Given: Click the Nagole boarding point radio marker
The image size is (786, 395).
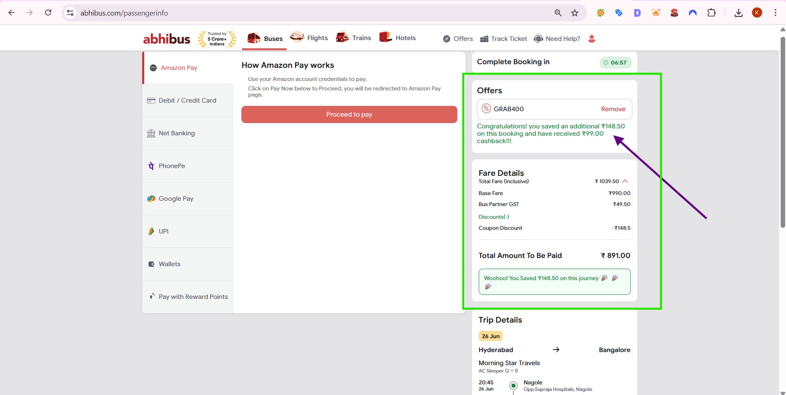Looking at the screenshot, I should [513, 386].
